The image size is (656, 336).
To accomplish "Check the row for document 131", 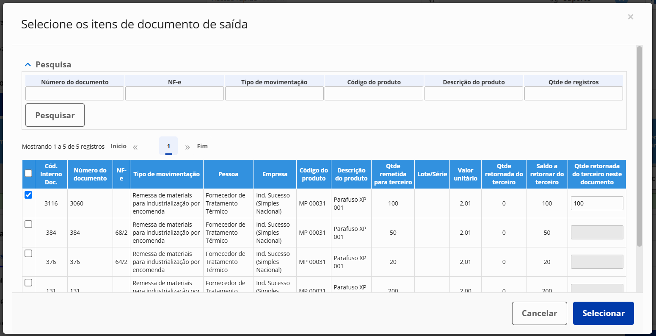I will 28,283.
